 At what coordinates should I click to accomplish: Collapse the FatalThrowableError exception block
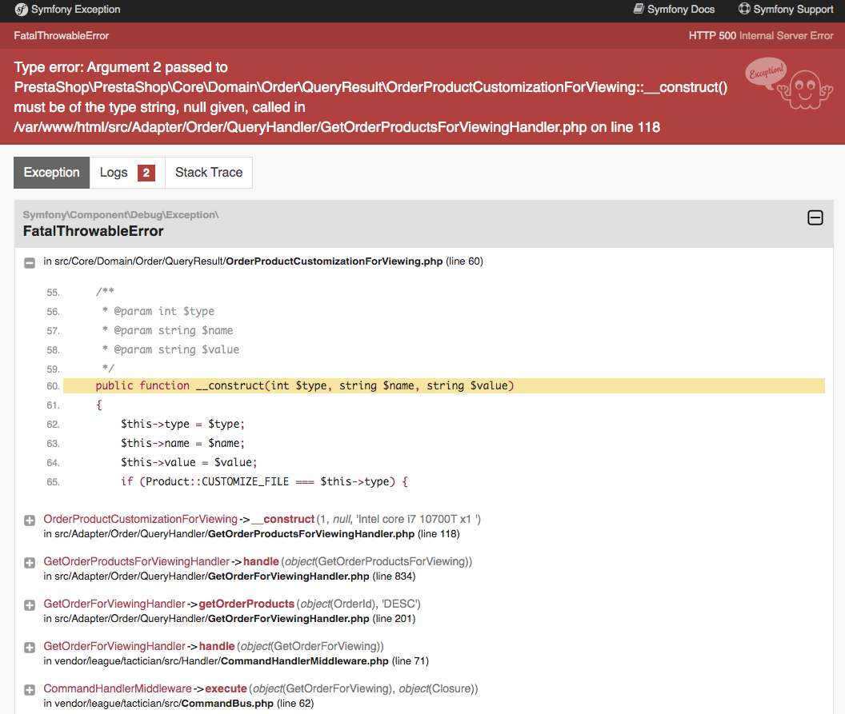[815, 217]
